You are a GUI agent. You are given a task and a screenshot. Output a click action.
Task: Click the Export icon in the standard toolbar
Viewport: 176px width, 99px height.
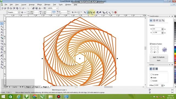click(36, 8)
